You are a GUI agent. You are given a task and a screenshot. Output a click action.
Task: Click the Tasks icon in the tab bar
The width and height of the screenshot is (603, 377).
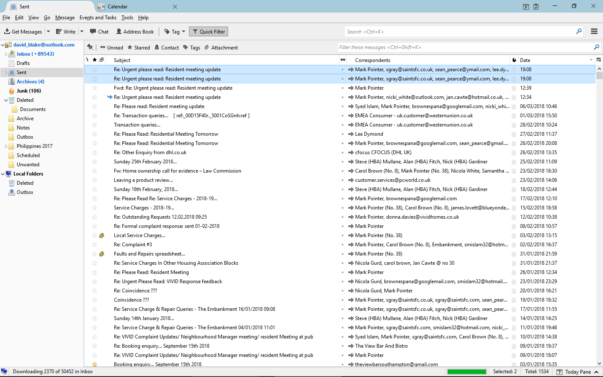click(x=536, y=7)
